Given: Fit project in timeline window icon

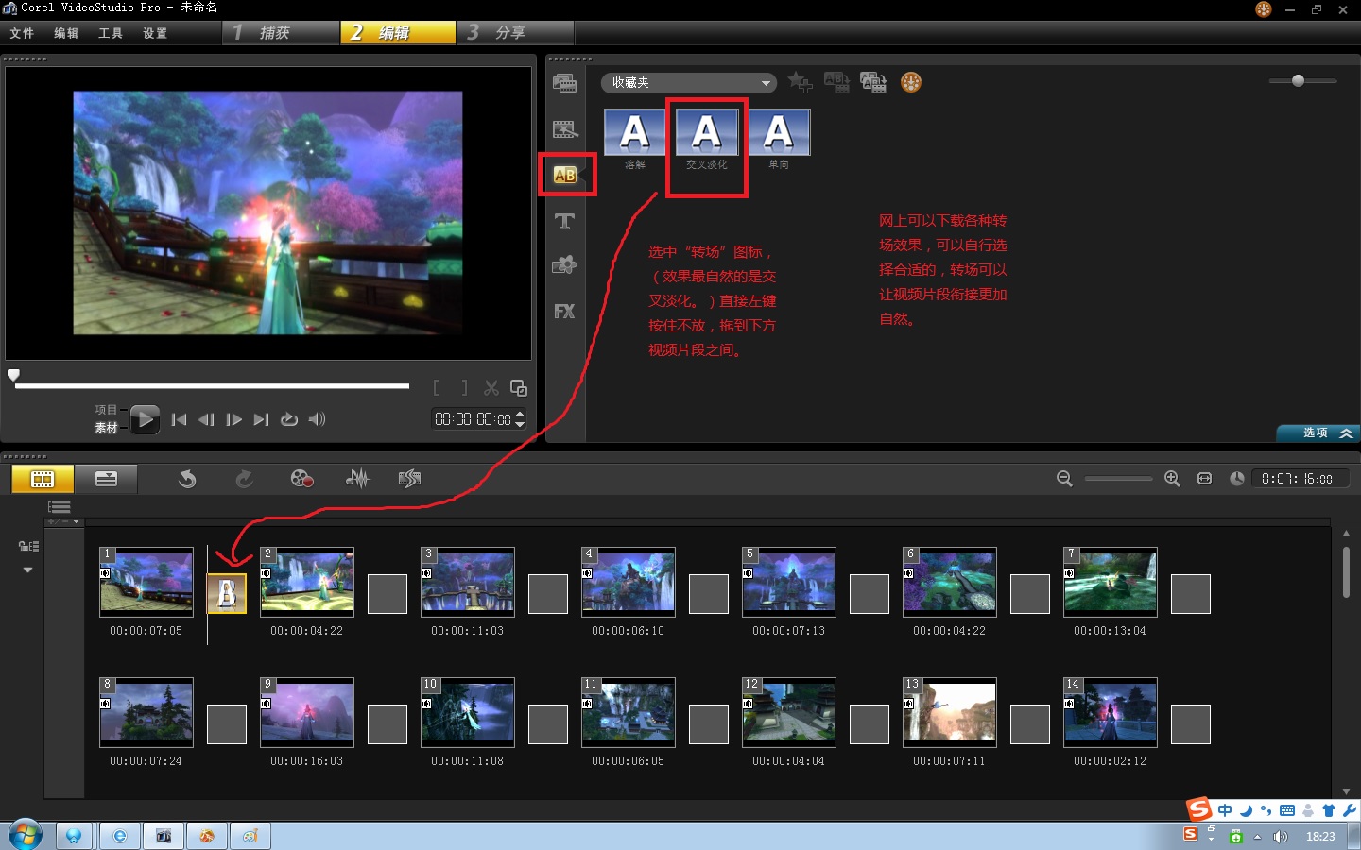Looking at the screenshot, I should pyautogui.click(x=1204, y=479).
